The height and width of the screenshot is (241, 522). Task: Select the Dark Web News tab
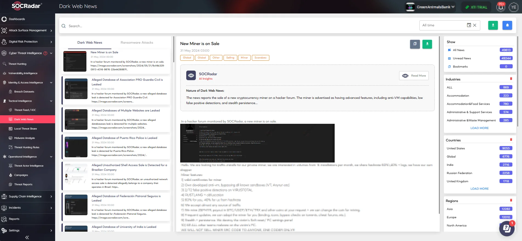(90, 43)
